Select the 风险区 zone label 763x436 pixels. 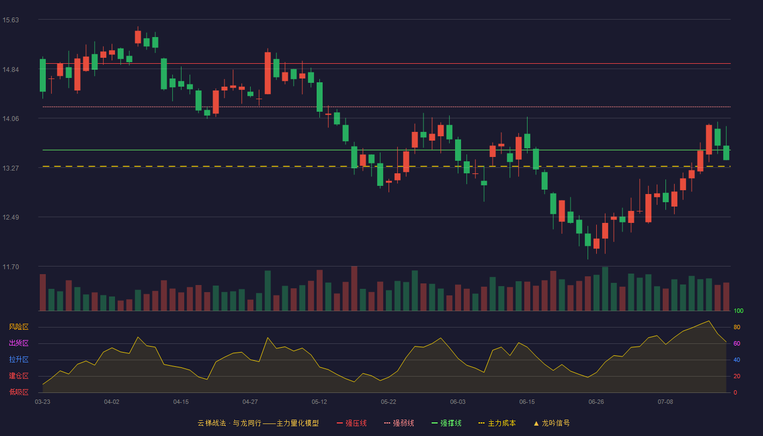tap(19, 327)
